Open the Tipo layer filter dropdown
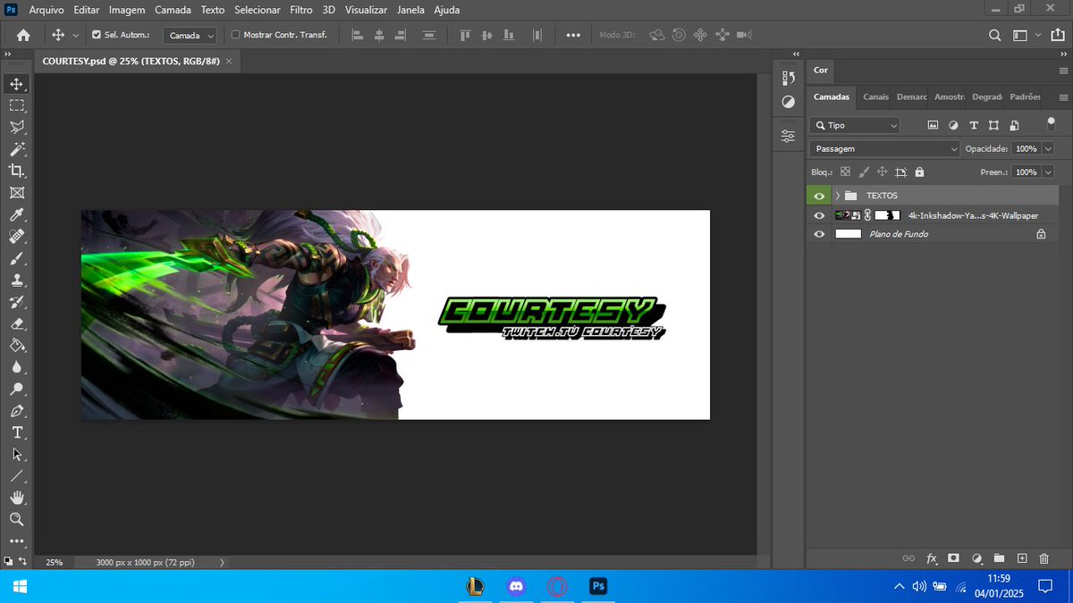 855,125
